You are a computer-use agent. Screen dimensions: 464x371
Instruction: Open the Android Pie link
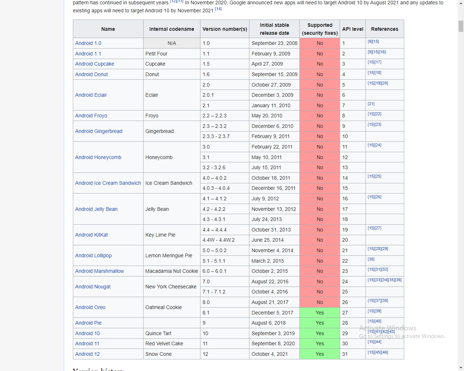point(88,323)
